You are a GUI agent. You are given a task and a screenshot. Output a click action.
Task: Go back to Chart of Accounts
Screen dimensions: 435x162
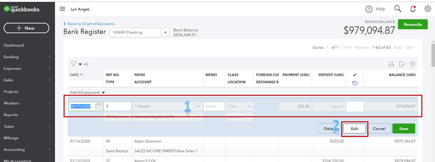coord(89,24)
